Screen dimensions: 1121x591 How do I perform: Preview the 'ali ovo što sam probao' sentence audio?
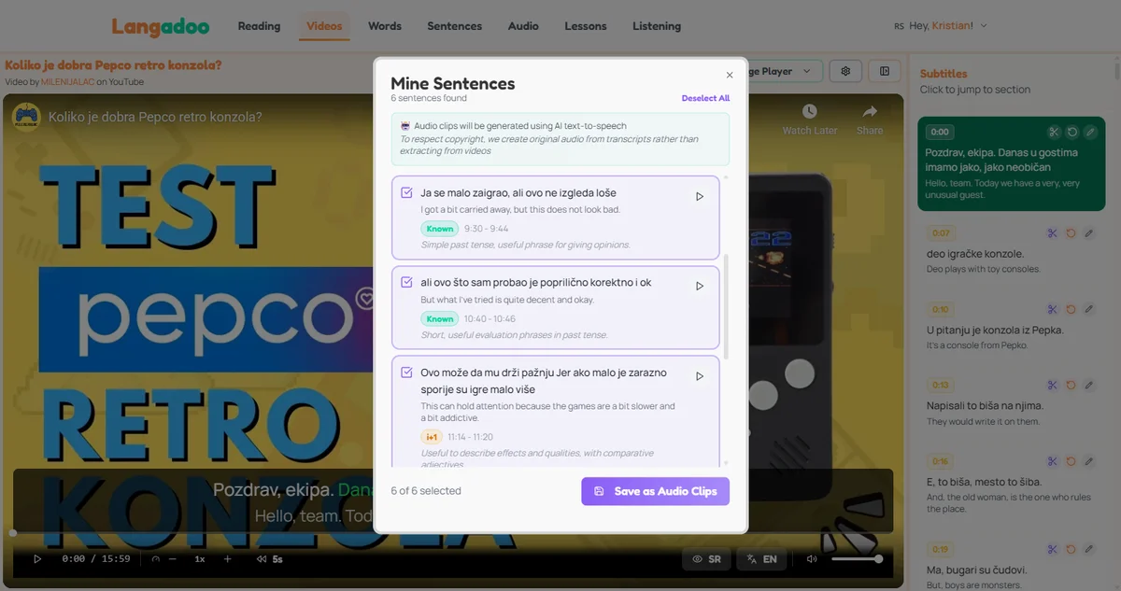tap(699, 286)
